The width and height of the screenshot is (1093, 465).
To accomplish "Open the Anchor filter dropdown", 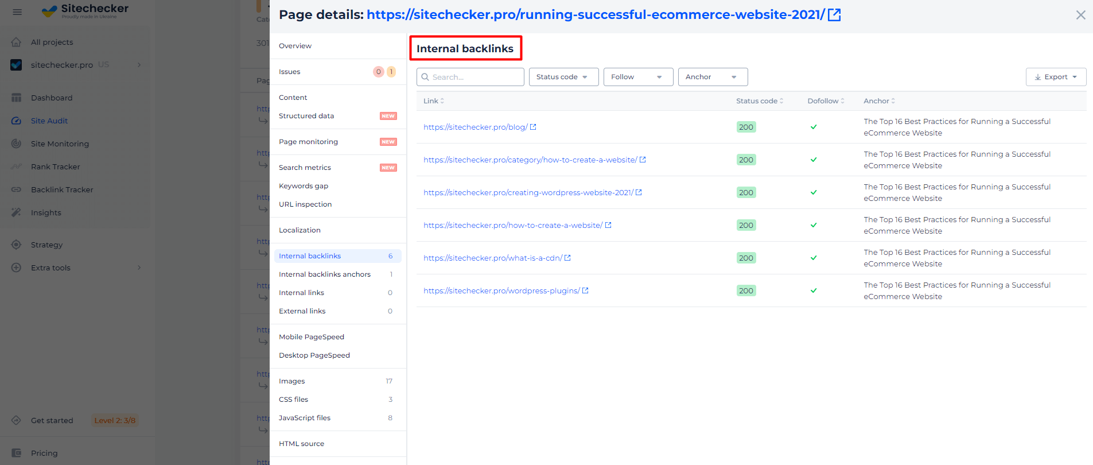I will pos(713,77).
